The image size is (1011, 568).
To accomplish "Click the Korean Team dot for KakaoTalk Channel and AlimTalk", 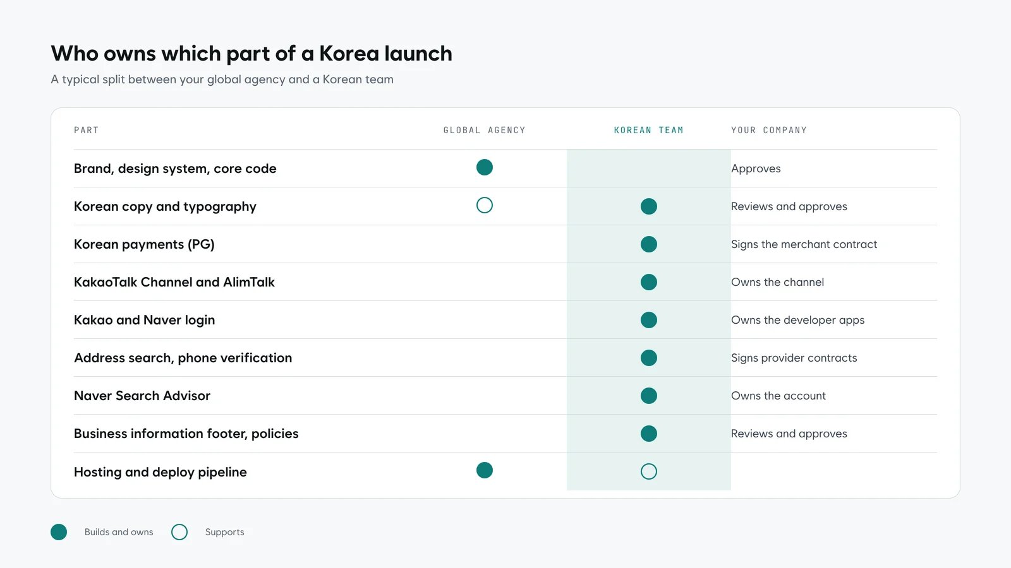I will point(649,282).
